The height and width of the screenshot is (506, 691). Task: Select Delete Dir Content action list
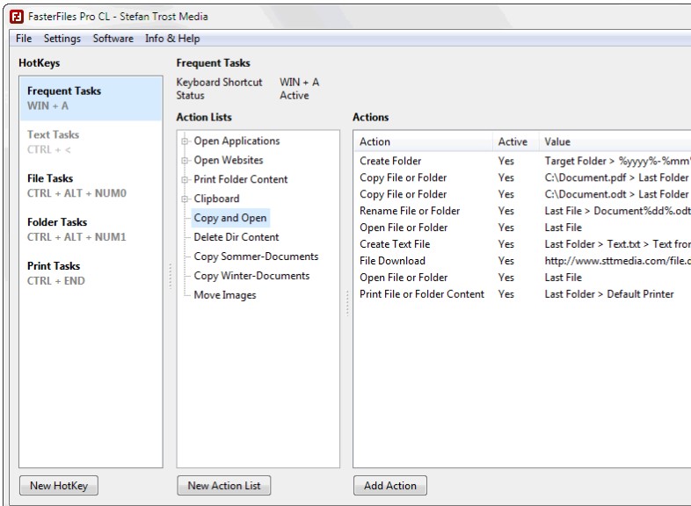[236, 237]
